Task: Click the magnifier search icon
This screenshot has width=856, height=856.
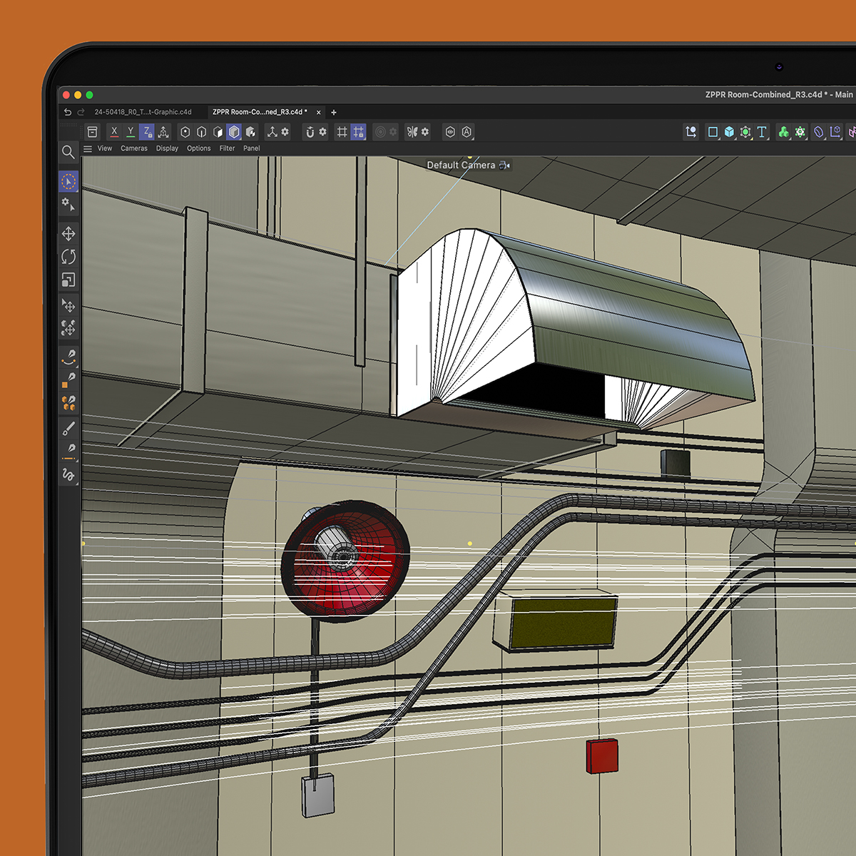Action: (x=68, y=152)
